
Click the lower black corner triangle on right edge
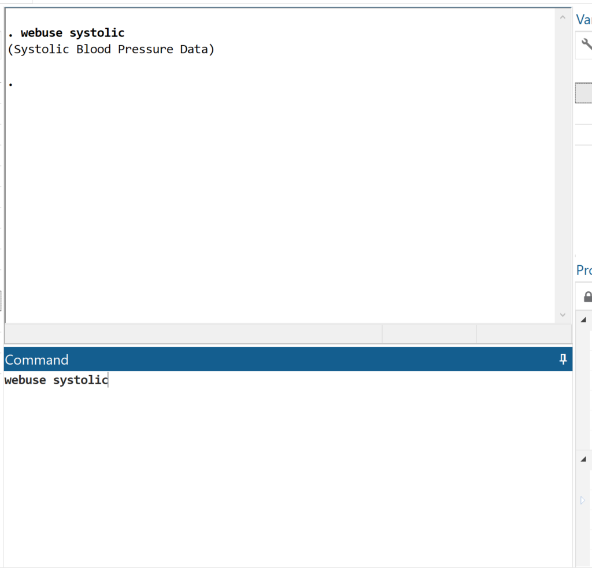tap(583, 458)
